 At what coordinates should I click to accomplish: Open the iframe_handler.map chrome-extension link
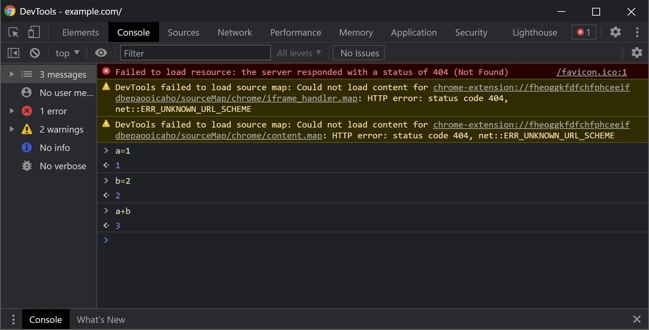click(373, 92)
